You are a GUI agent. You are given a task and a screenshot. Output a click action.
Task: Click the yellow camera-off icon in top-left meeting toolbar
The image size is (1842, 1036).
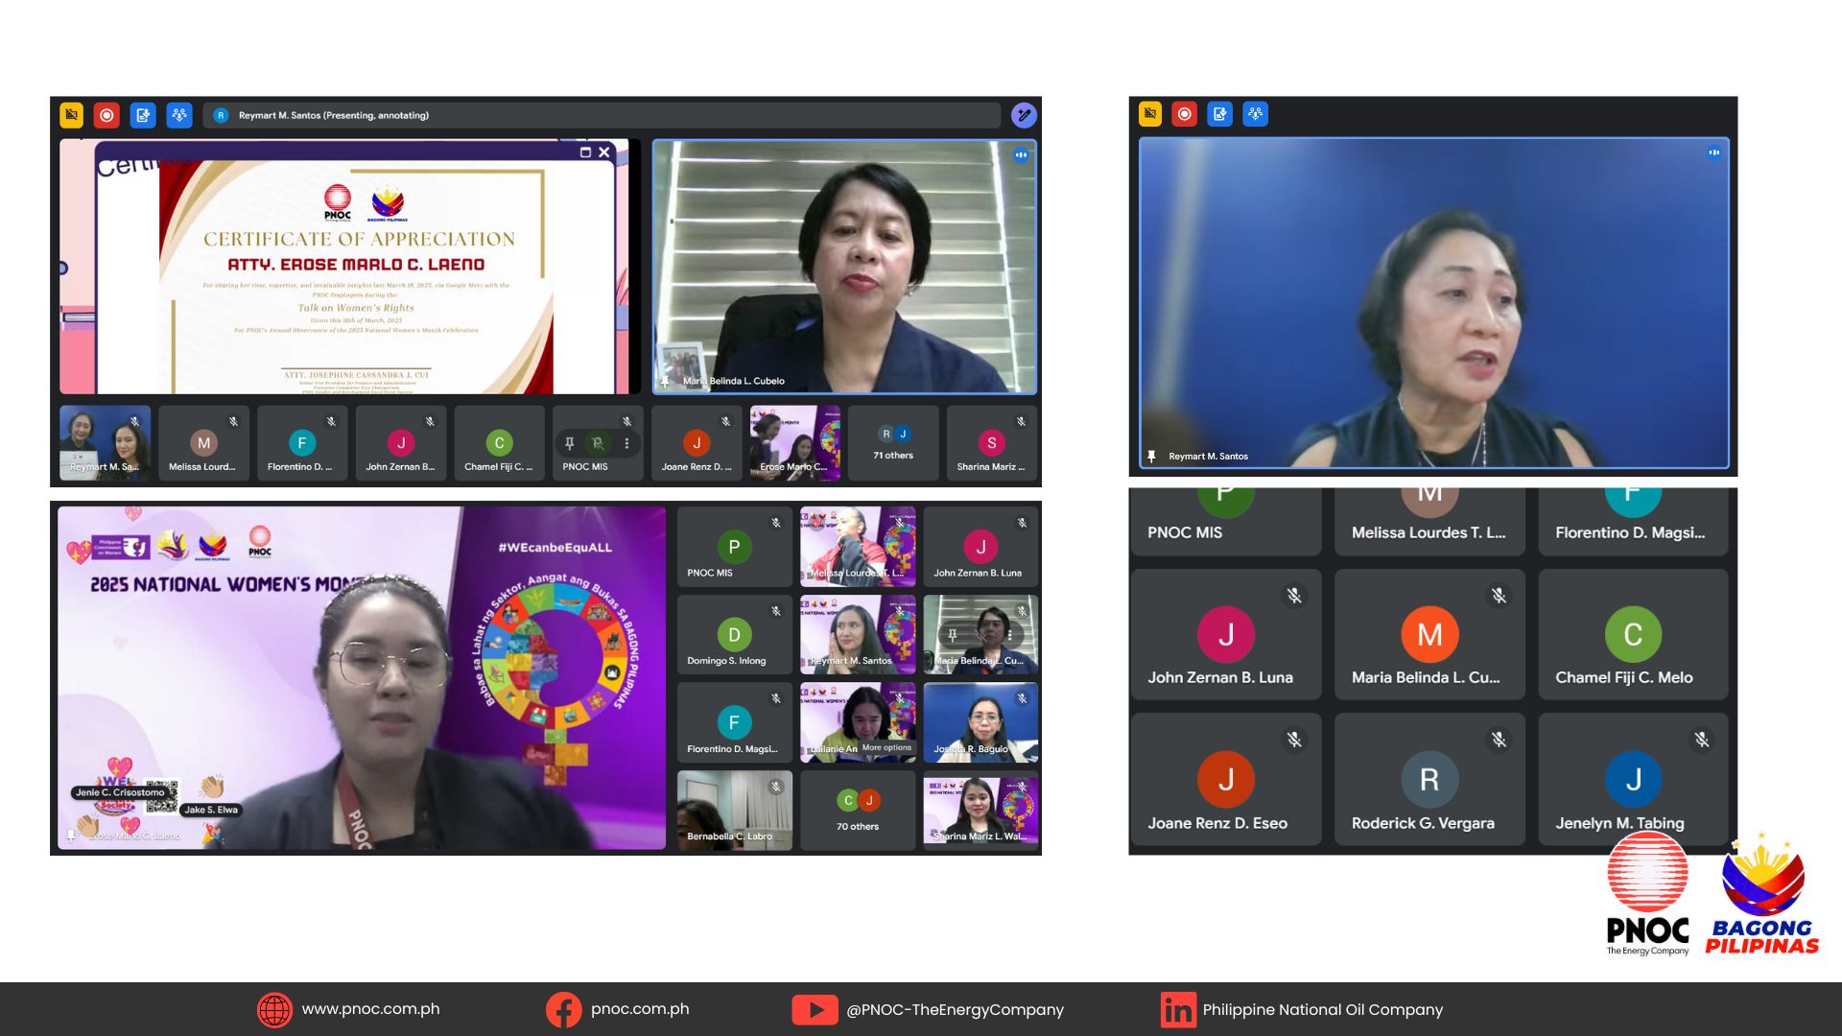click(71, 115)
